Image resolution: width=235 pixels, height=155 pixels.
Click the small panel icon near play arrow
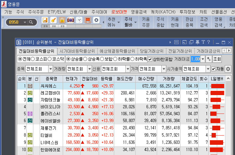click(x=176, y=42)
